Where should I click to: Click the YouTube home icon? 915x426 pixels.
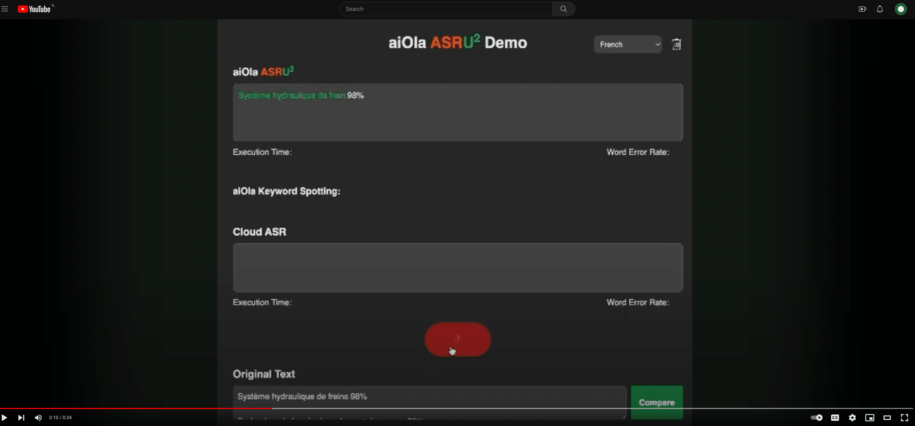(x=33, y=9)
